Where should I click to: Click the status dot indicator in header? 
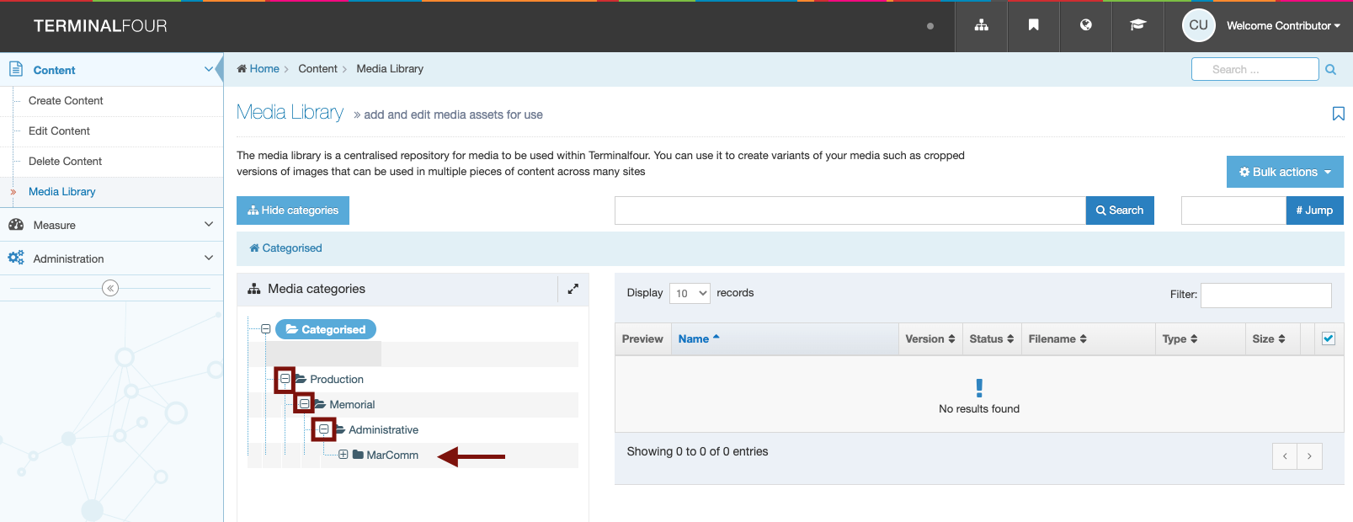click(x=930, y=26)
